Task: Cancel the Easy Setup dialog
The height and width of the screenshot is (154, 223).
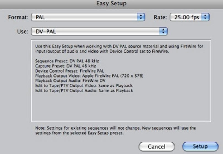Action: point(157,147)
